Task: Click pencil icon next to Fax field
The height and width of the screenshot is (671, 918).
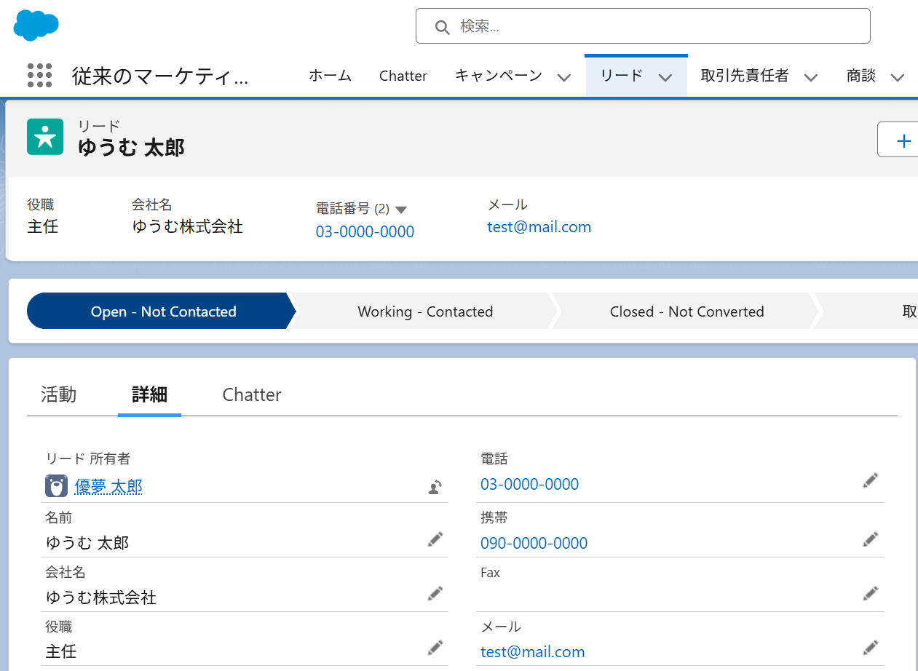Action: tap(871, 594)
